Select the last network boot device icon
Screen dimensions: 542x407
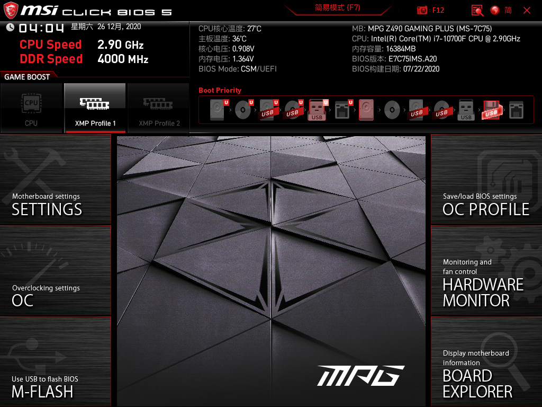pos(516,110)
